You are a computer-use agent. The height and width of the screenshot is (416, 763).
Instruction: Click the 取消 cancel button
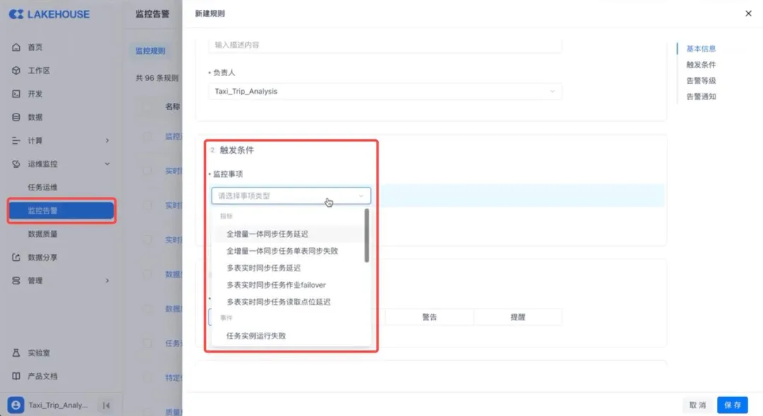coord(697,405)
